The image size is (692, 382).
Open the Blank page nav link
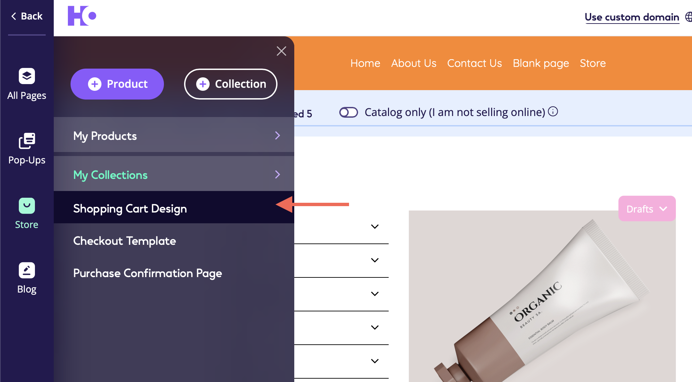tap(541, 63)
